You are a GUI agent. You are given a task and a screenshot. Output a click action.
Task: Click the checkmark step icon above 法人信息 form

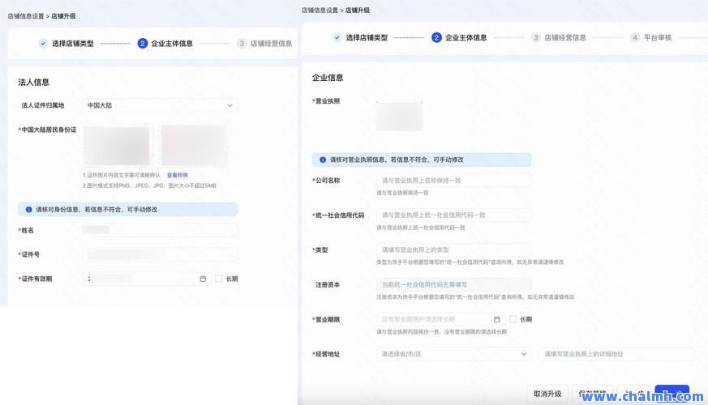coord(43,43)
